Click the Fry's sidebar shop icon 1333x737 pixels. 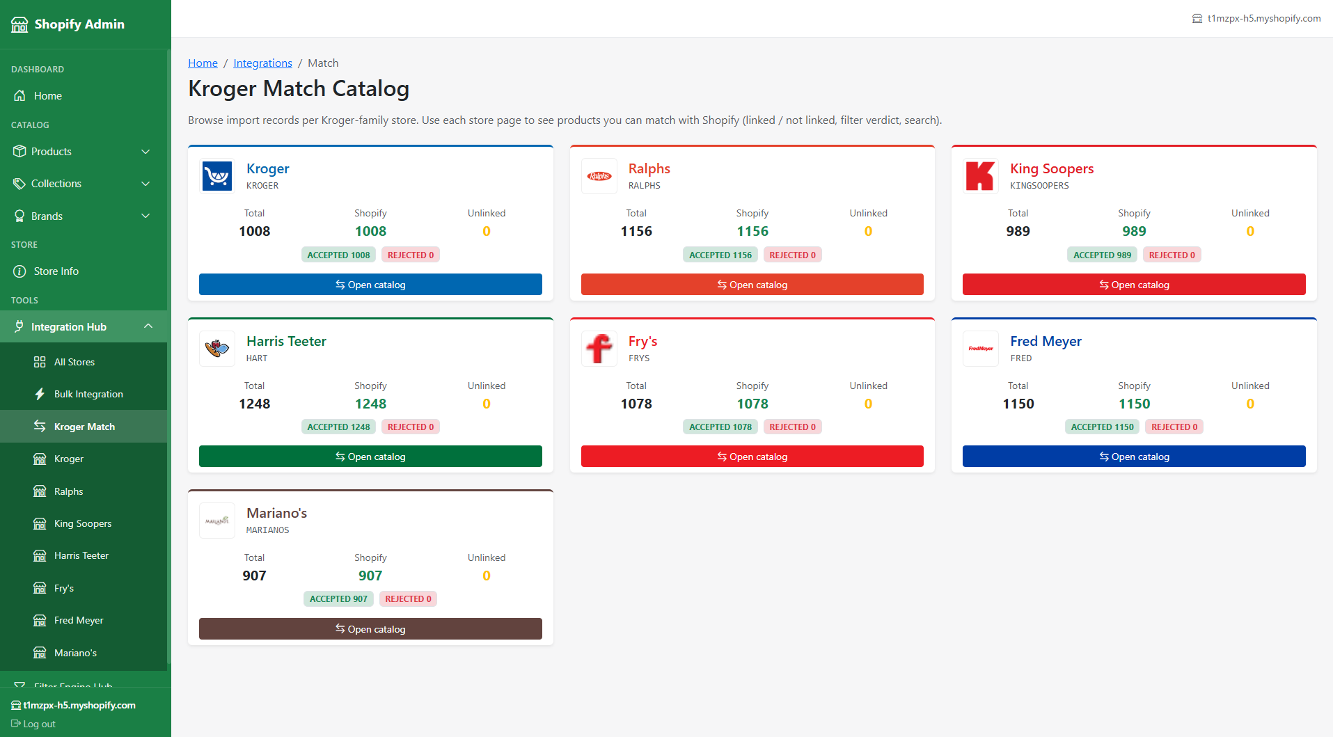coord(40,588)
